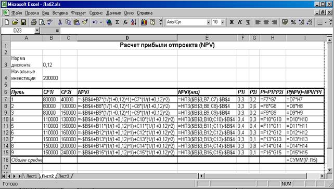334x189 pixels.
Task: Select the Format Painter brush icon
Action: 85,22
